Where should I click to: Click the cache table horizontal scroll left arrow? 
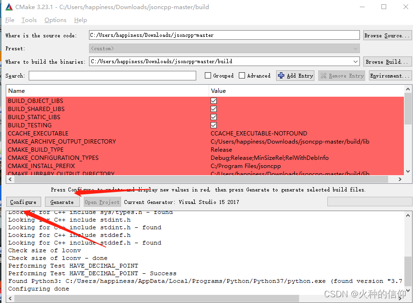10,179
